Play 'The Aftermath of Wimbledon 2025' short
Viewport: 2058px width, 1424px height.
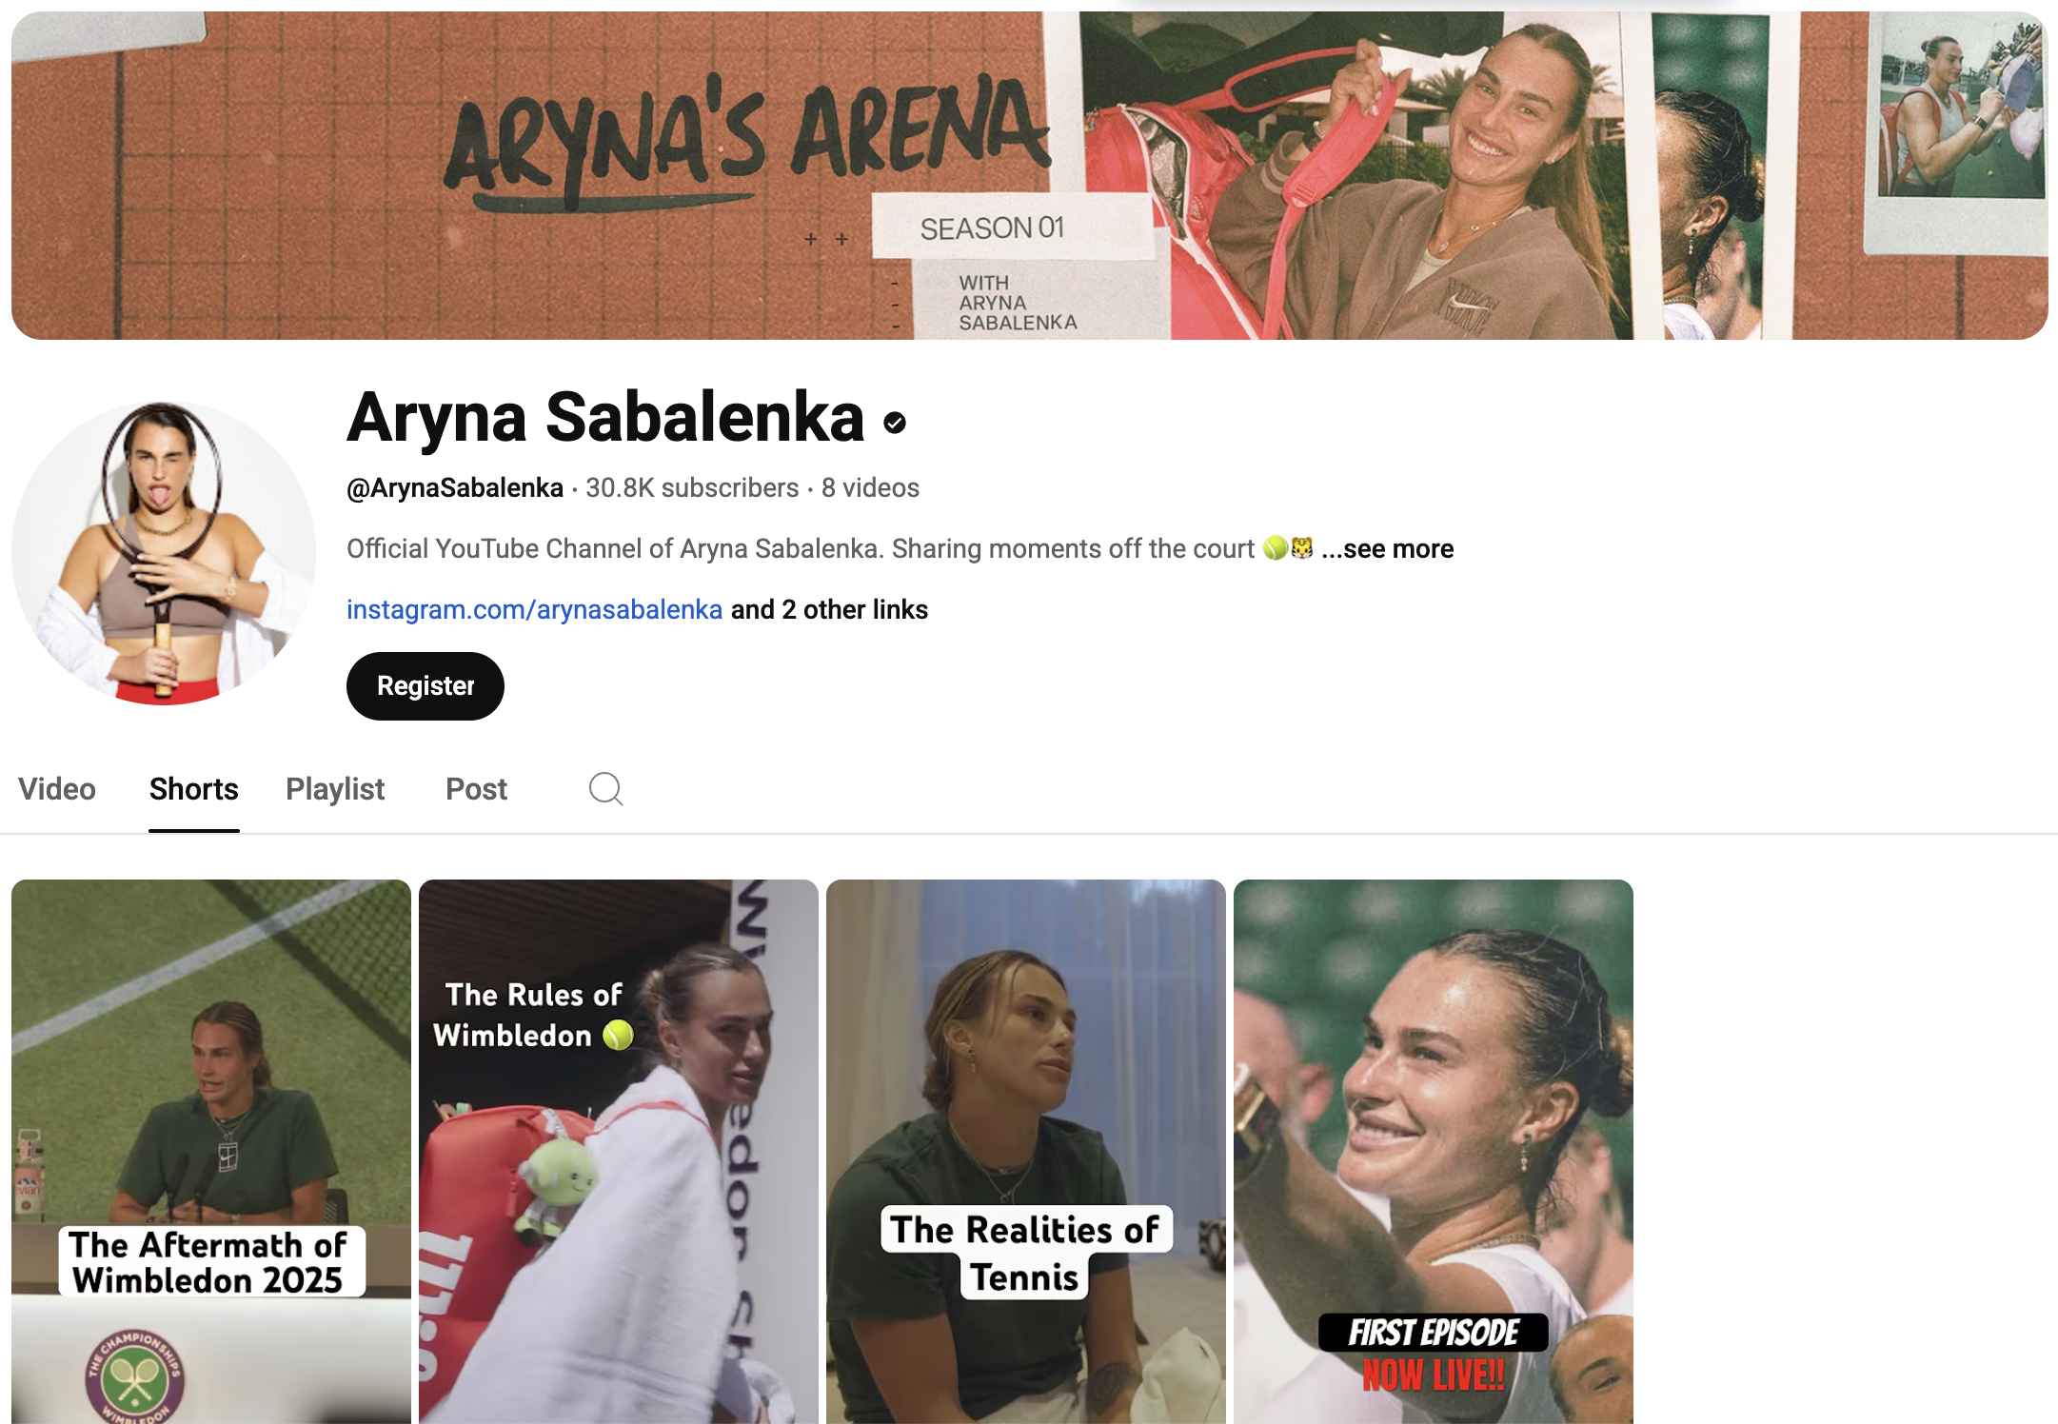(211, 1152)
